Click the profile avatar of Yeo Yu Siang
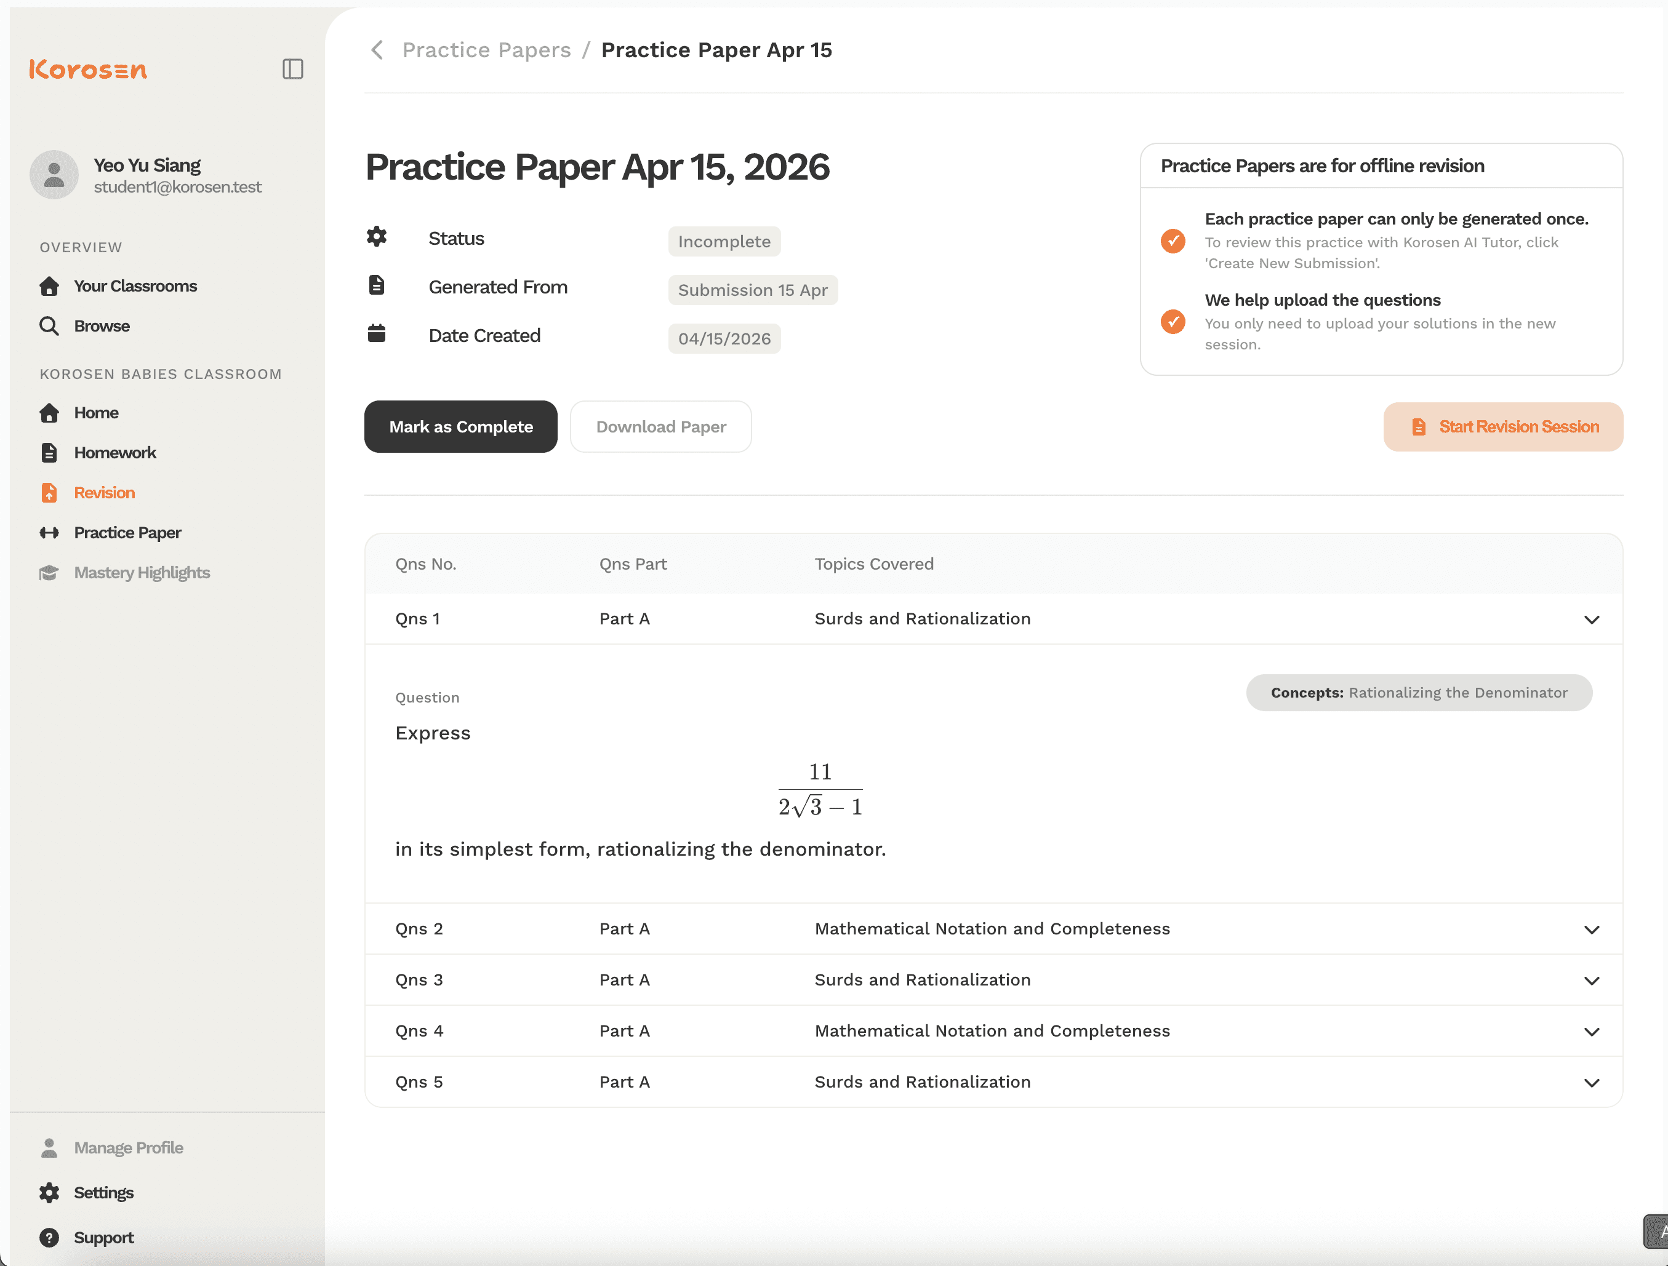The width and height of the screenshot is (1668, 1266). (x=54, y=174)
